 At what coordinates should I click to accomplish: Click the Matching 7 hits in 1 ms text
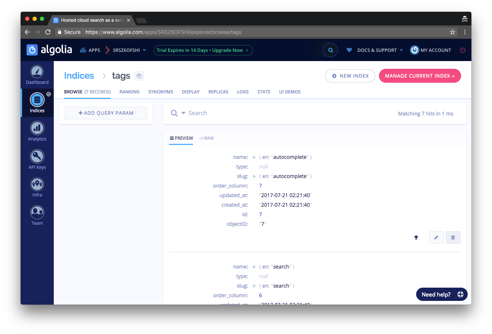click(425, 114)
